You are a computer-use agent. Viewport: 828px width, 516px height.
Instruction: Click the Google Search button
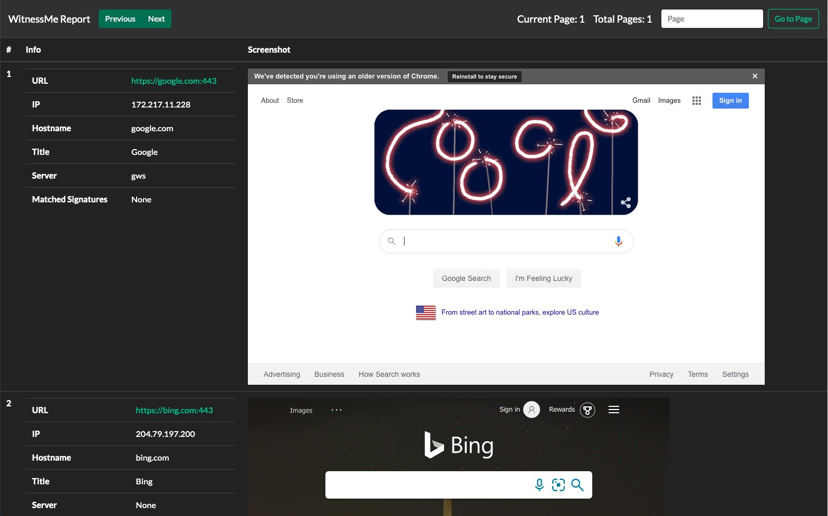466,278
